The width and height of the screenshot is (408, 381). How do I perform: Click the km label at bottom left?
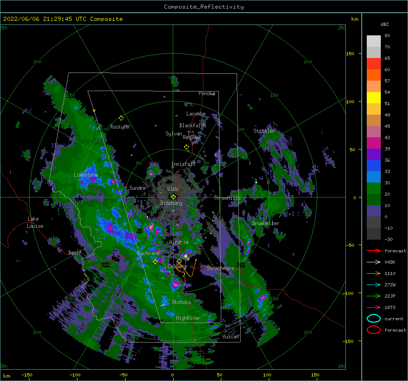[6, 376]
